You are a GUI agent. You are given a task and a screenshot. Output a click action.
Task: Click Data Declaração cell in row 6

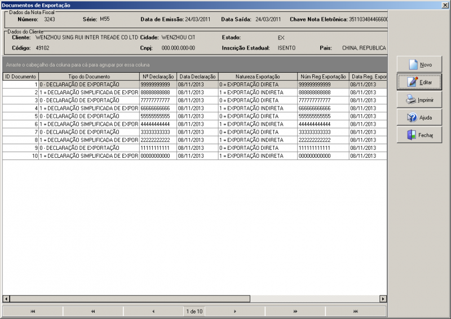(x=197, y=124)
